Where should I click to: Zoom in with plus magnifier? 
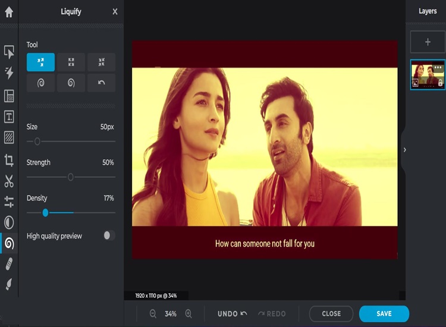pyautogui.click(x=189, y=314)
